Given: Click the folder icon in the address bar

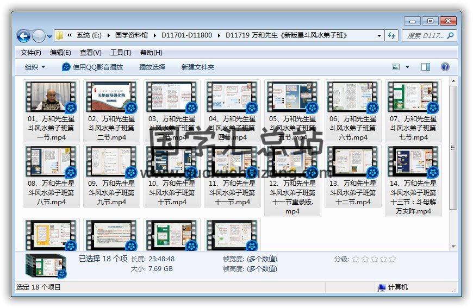Looking at the screenshot, I should pos(59,35).
